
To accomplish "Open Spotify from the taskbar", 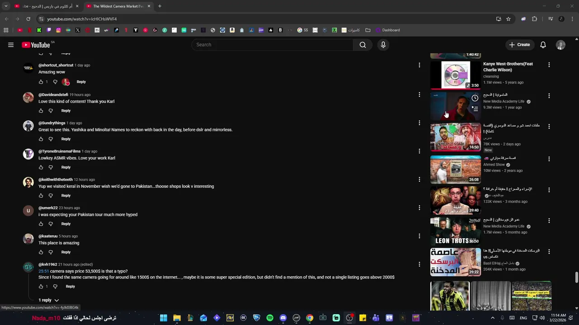I will (270, 318).
